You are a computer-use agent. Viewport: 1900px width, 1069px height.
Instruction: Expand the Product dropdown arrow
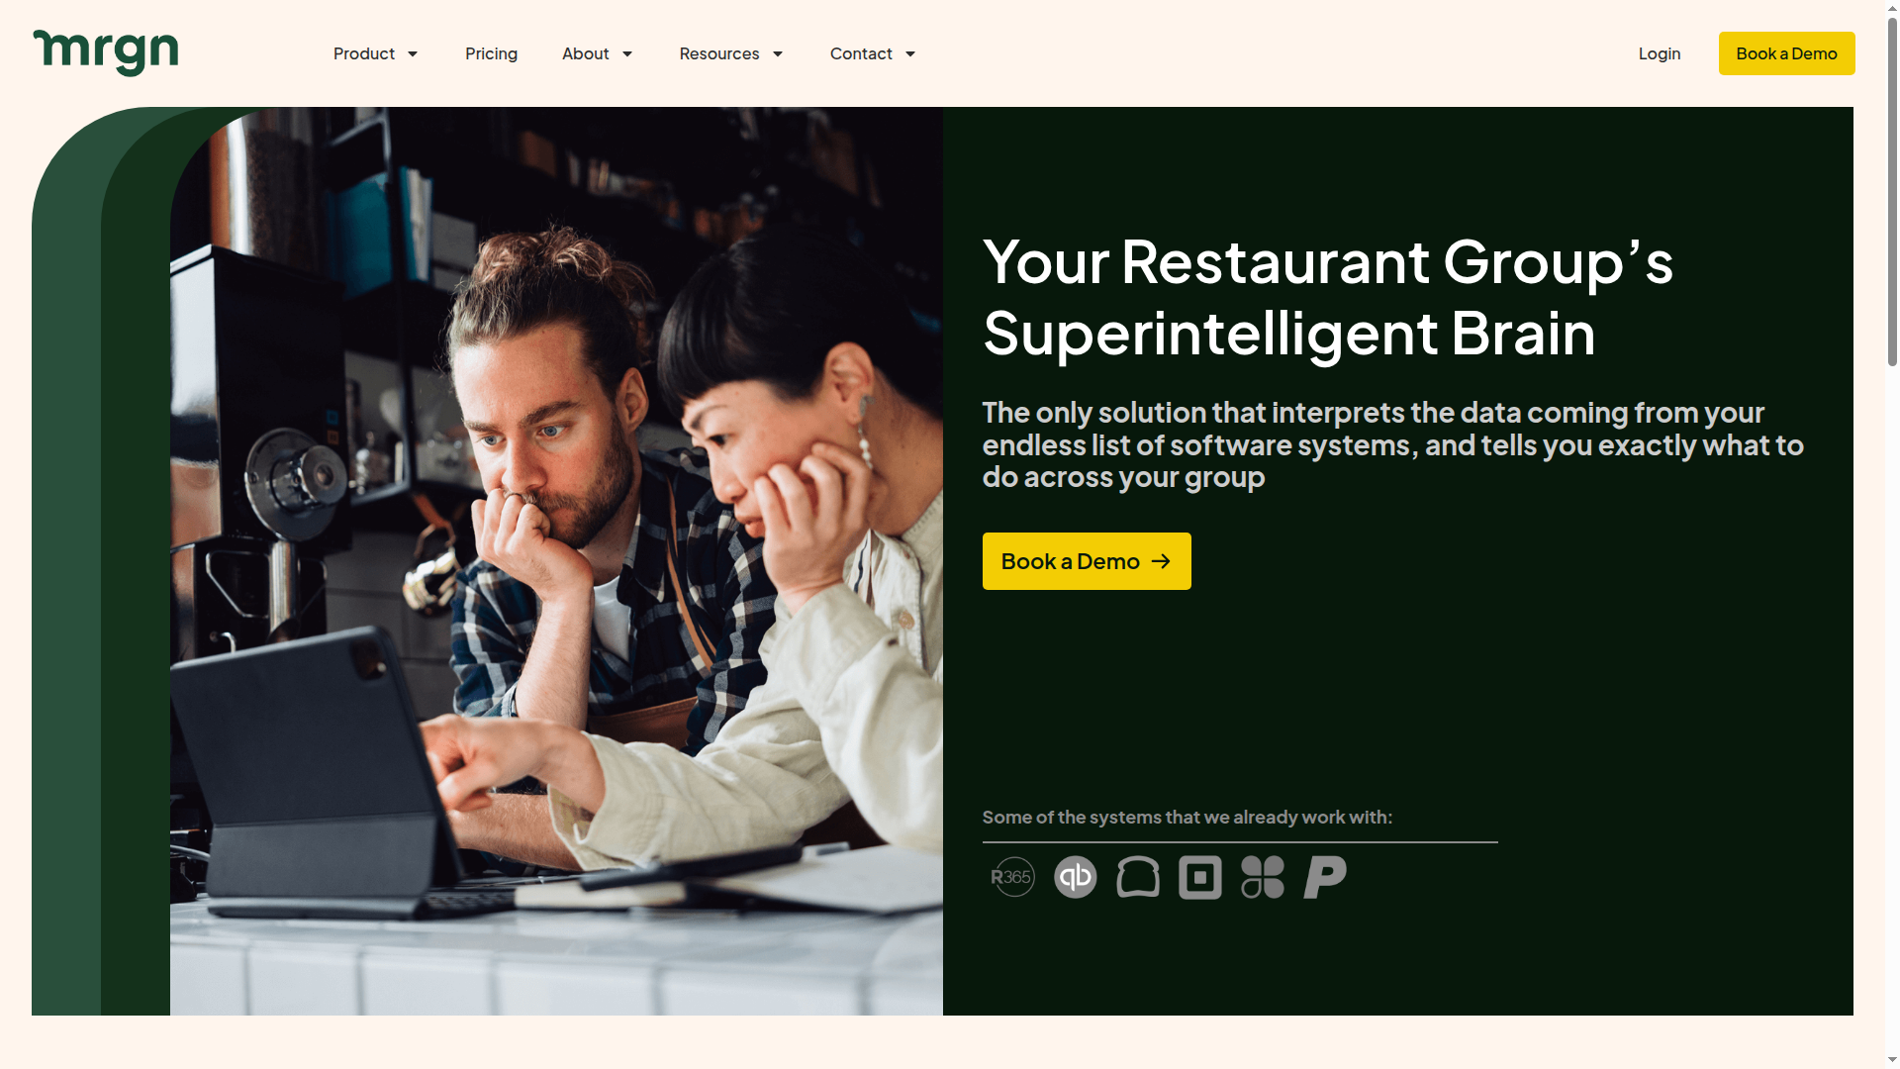(413, 53)
